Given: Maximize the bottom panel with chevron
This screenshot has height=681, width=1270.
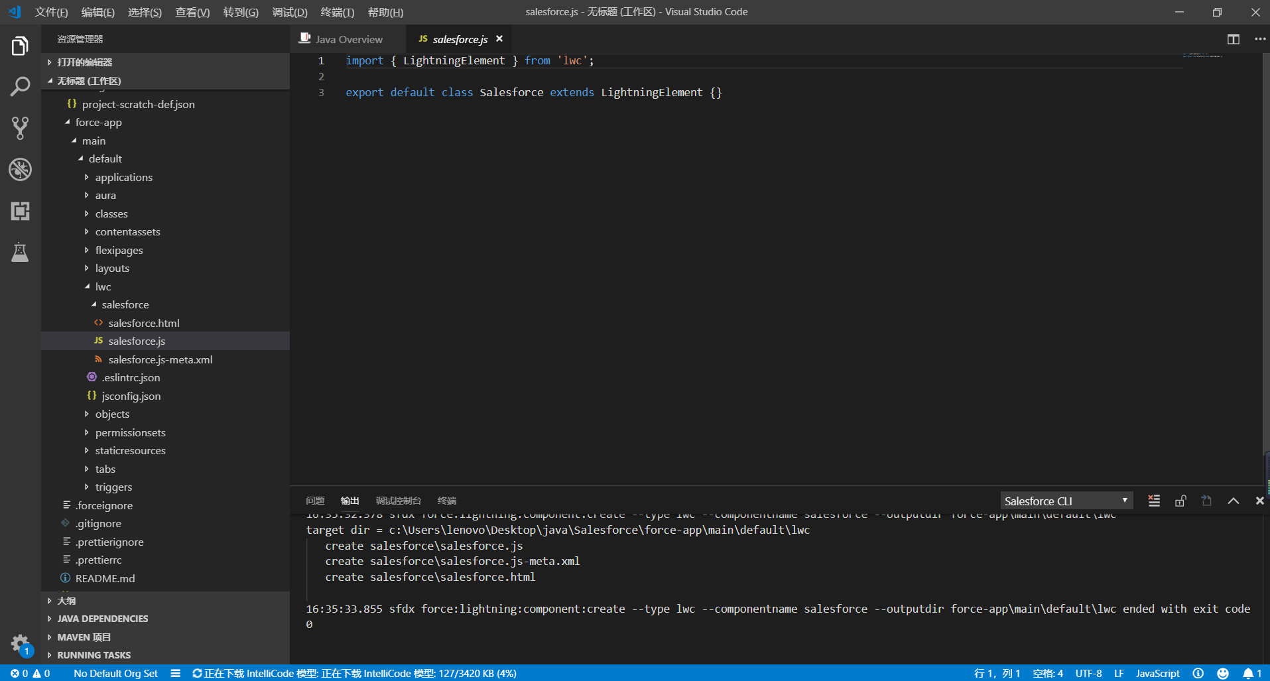Looking at the screenshot, I should point(1234,501).
